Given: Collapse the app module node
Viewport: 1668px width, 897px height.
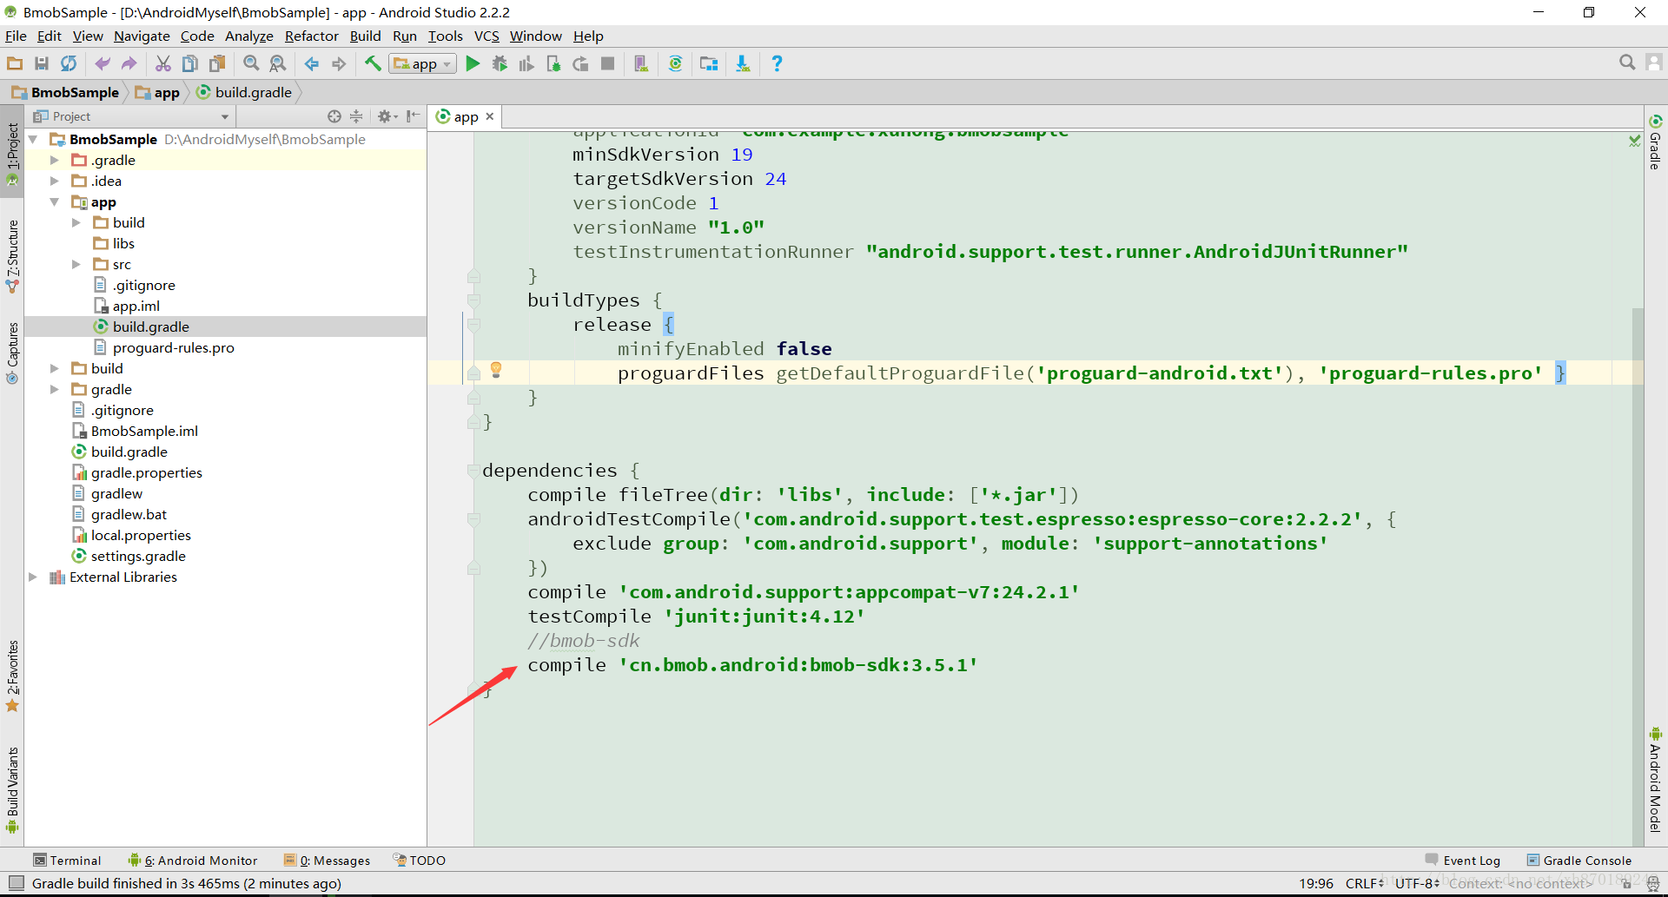Looking at the screenshot, I should coord(54,201).
